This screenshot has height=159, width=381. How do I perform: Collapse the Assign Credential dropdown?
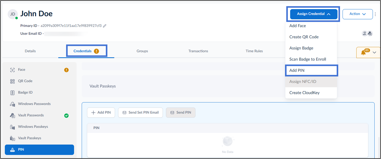tap(314, 14)
